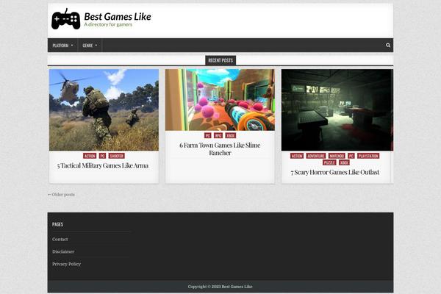This screenshot has width=441, height=294.
Task: Open 6 Farm Town Games Like Slime Rancher
Action: coord(220,148)
